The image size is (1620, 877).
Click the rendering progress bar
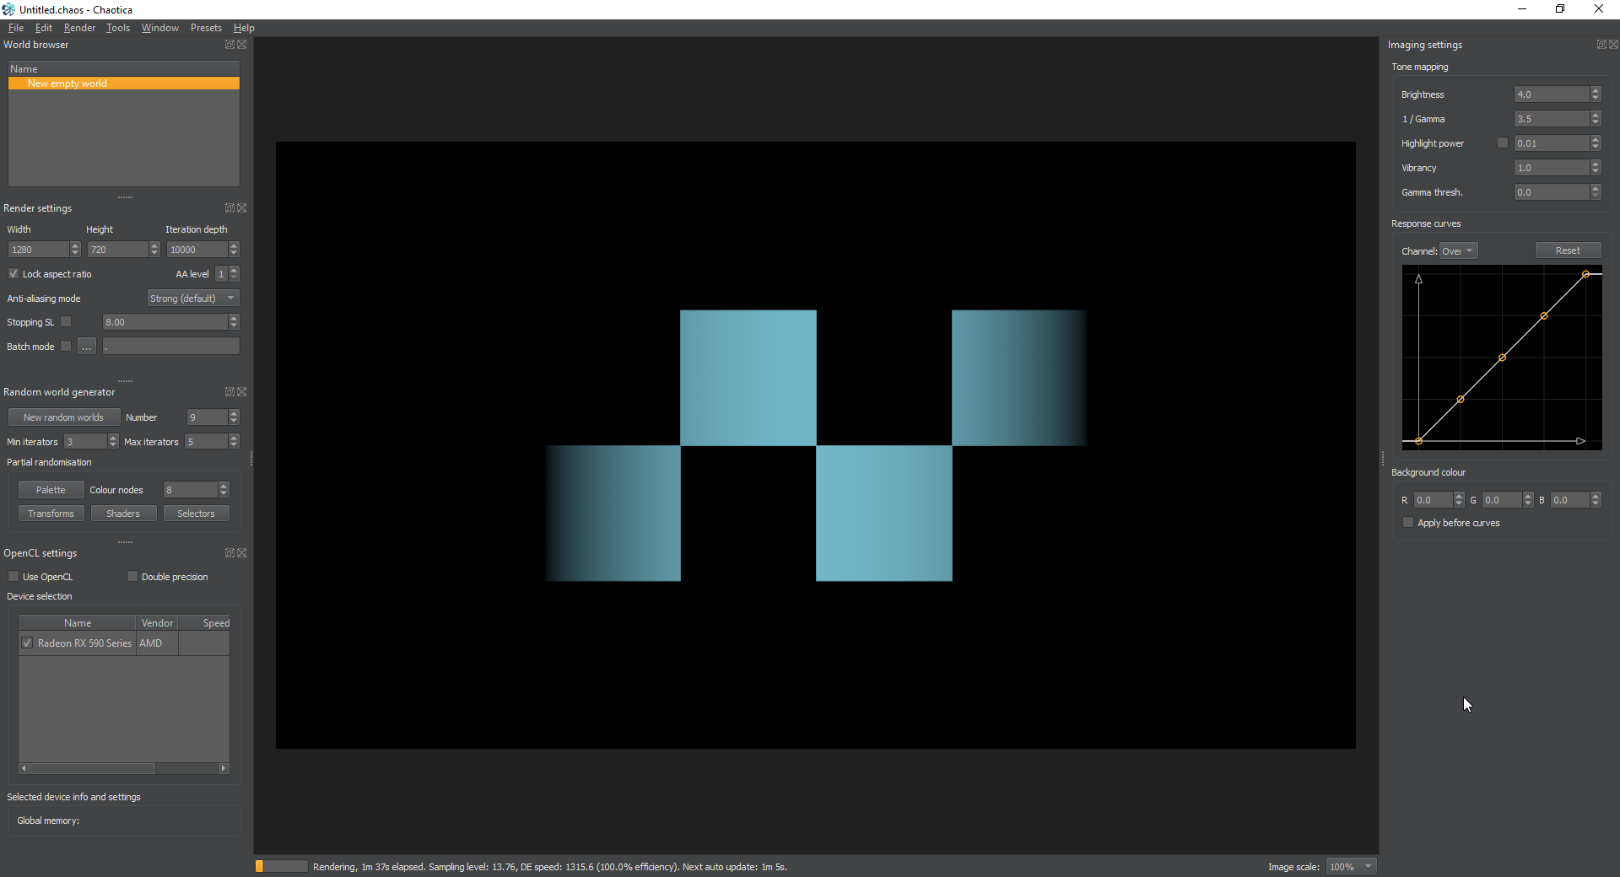[282, 866]
